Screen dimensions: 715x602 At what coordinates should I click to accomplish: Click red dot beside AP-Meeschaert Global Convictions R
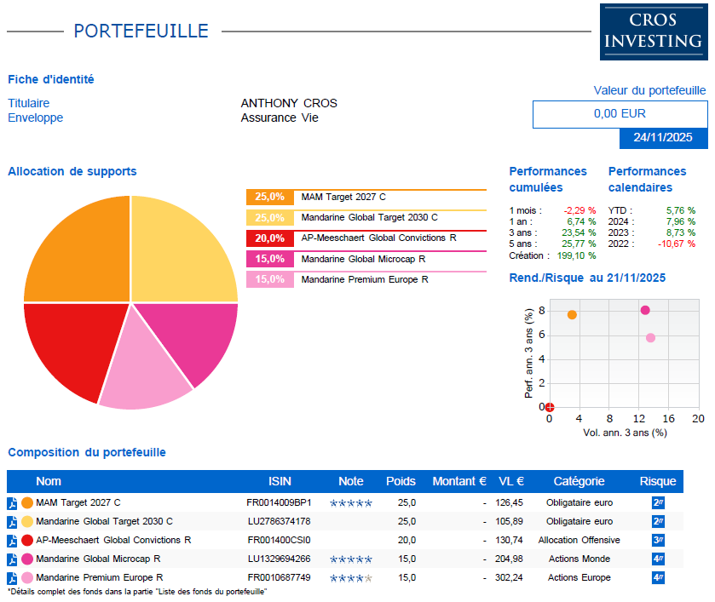coord(27,540)
